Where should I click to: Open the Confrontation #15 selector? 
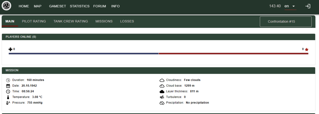[x=285, y=21]
